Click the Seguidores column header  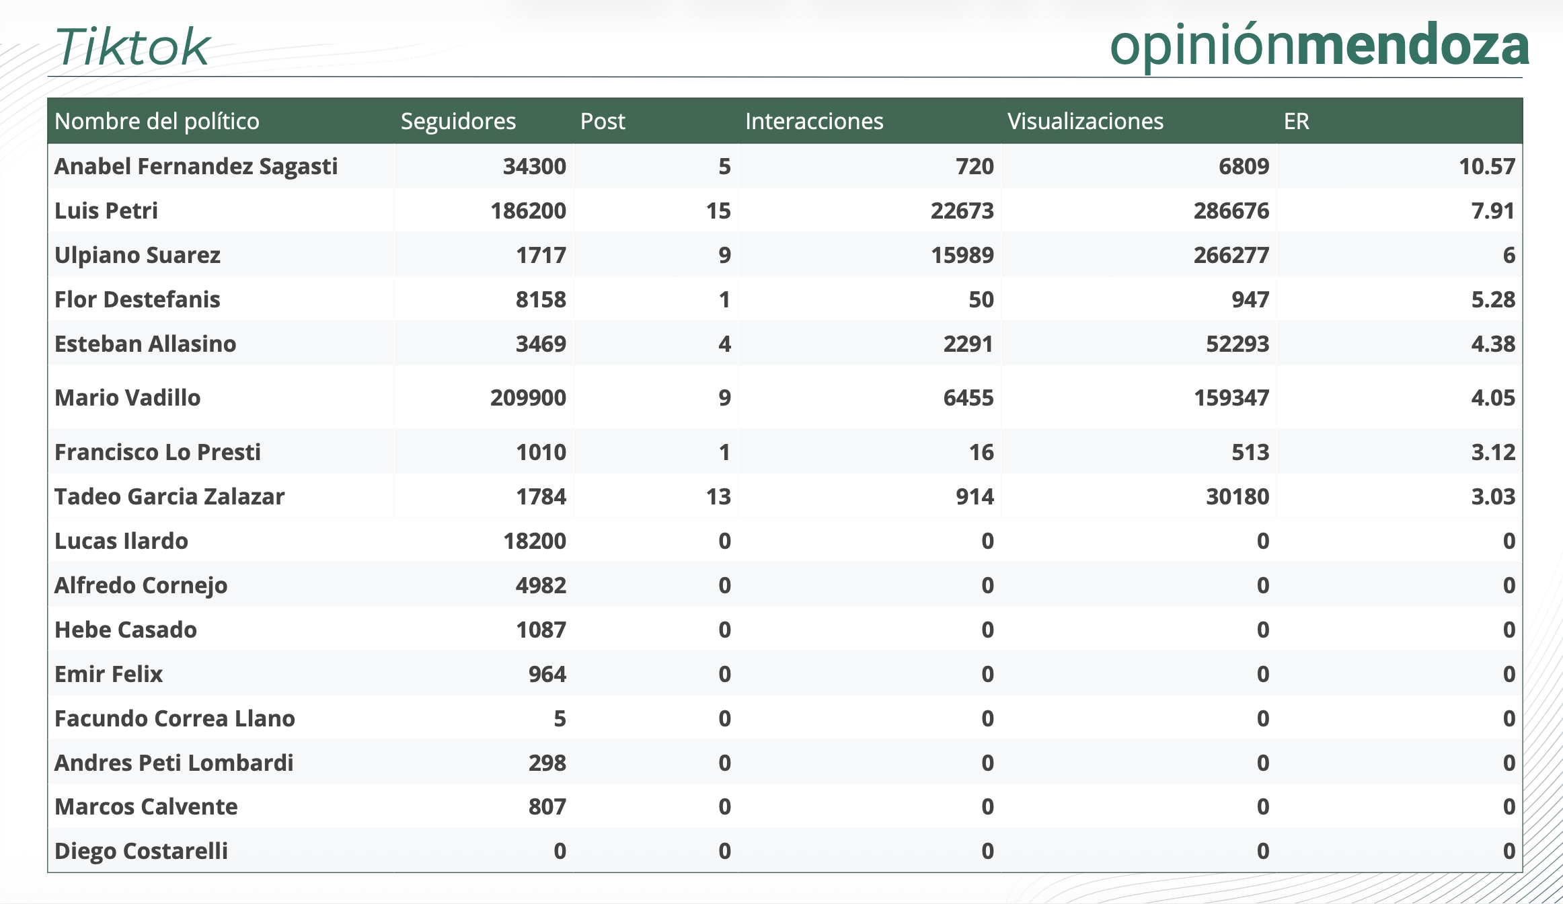tap(458, 121)
